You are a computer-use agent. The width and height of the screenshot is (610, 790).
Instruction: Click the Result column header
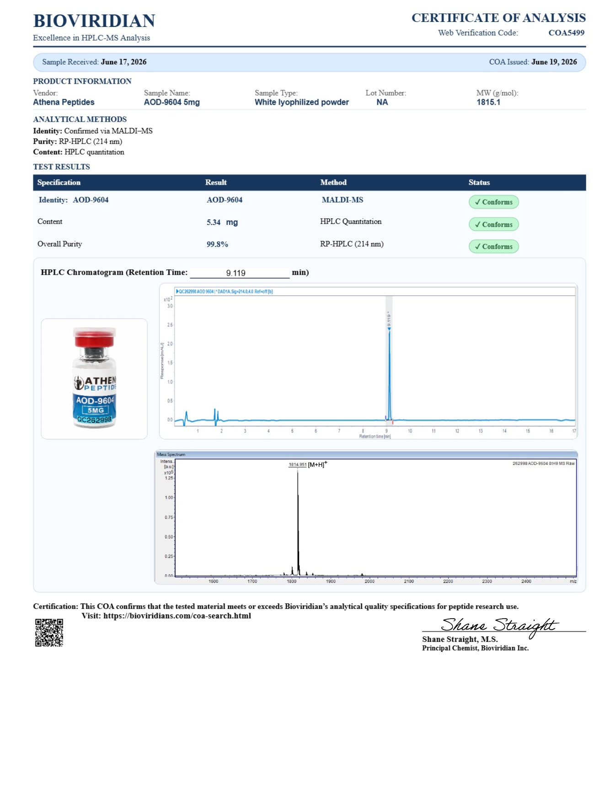pyautogui.click(x=216, y=182)
